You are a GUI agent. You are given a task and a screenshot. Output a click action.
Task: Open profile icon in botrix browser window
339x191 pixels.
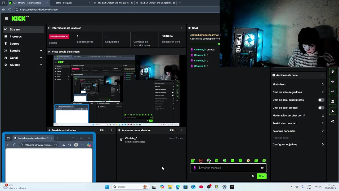(76, 145)
